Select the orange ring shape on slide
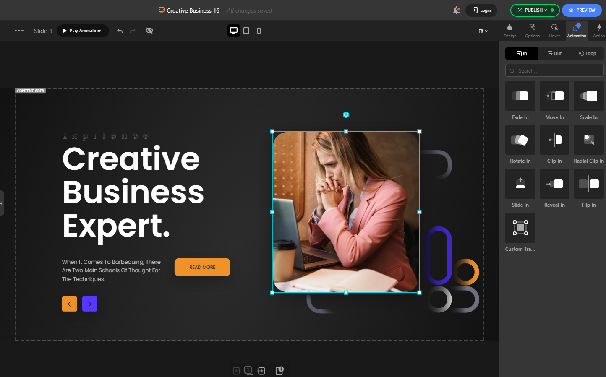606x377 pixels. click(465, 272)
